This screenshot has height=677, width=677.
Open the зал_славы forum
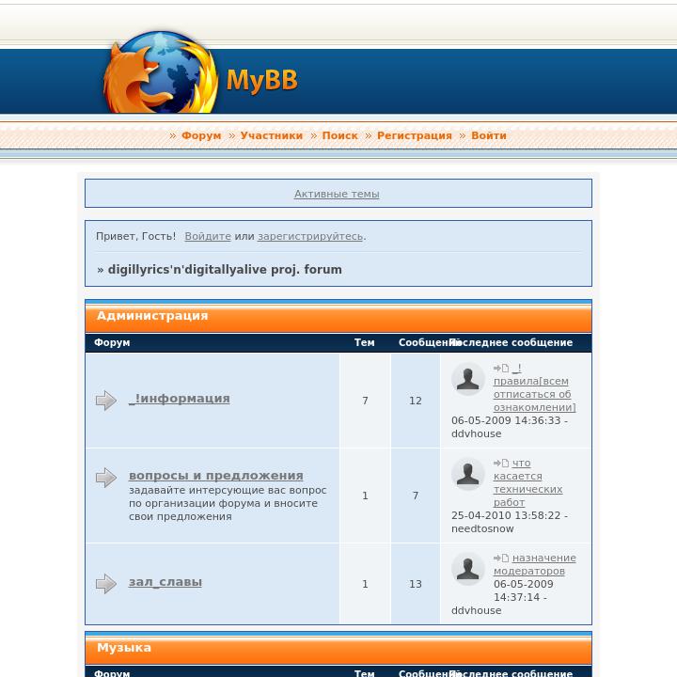(x=165, y=582)
